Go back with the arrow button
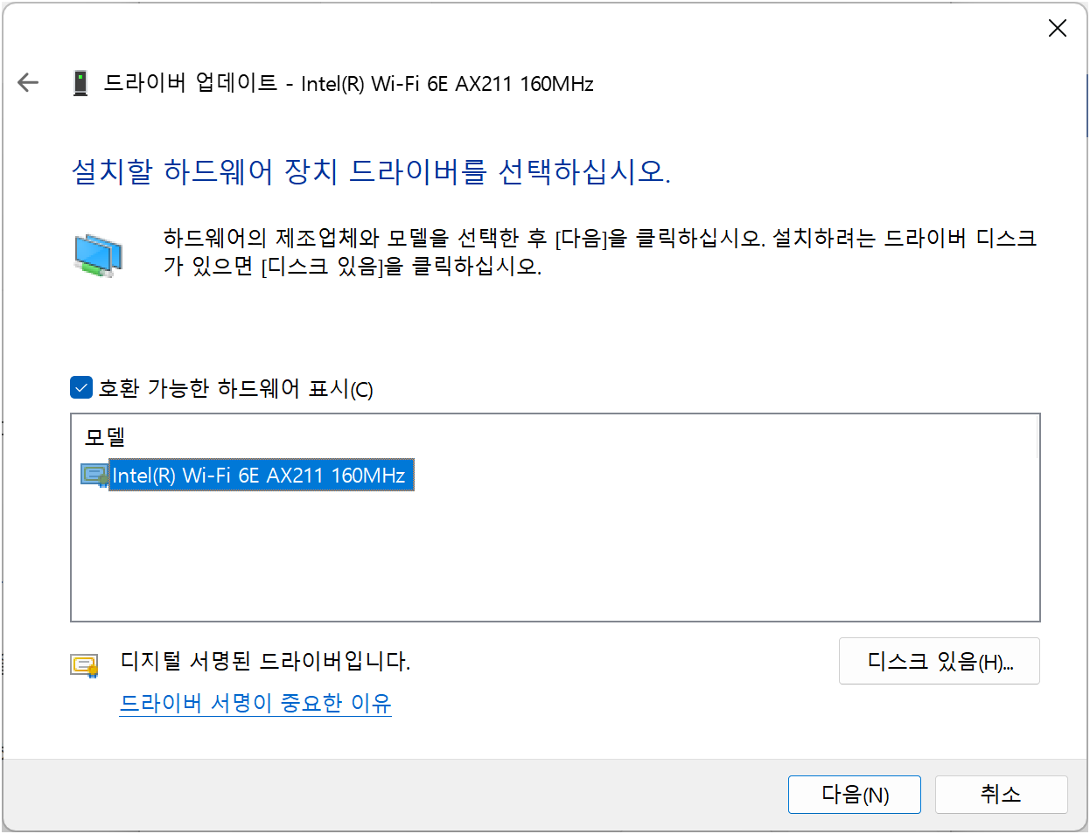Image resolution: width=1090 pixels, height=834 pixels. tap(28, 83)
